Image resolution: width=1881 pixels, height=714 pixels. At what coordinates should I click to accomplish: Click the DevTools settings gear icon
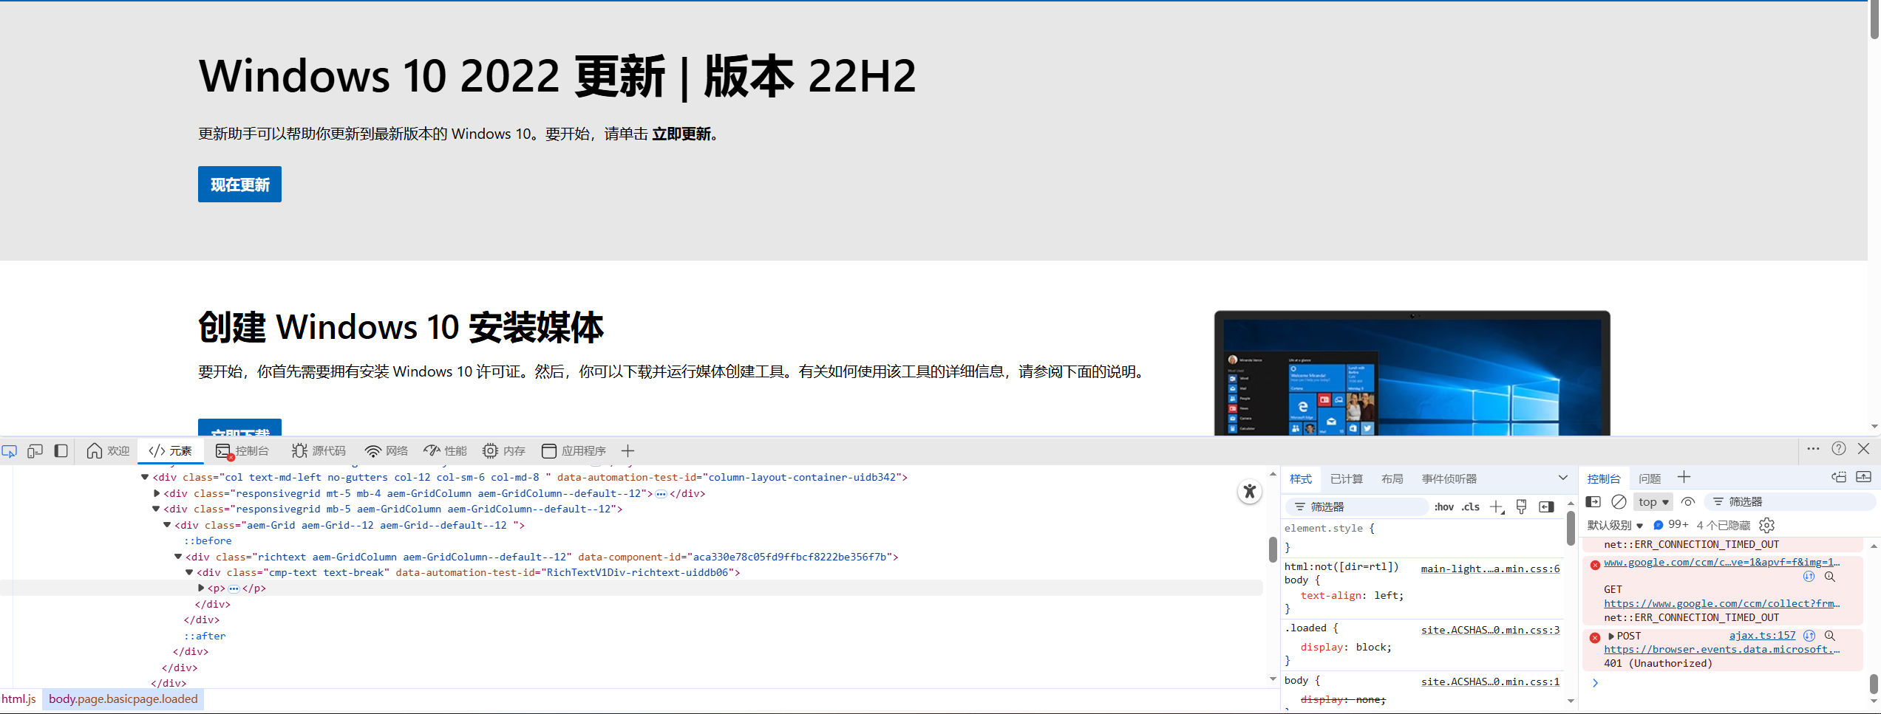1766,525
